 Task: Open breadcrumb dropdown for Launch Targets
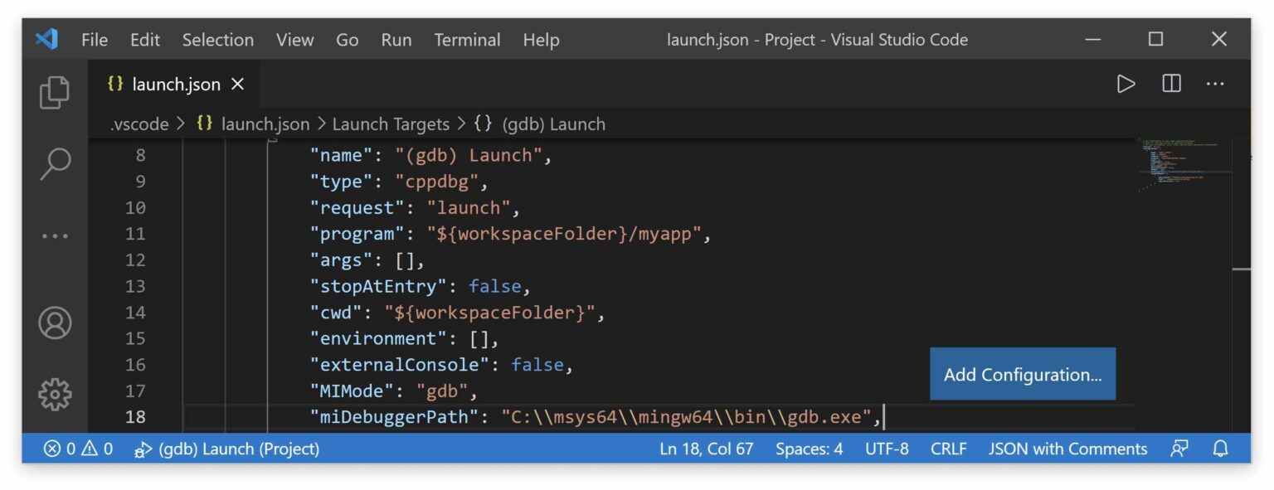[390, 124]
